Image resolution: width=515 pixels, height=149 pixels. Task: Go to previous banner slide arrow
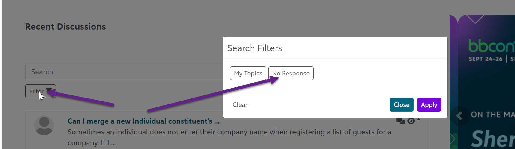click(x=459, y=116)
